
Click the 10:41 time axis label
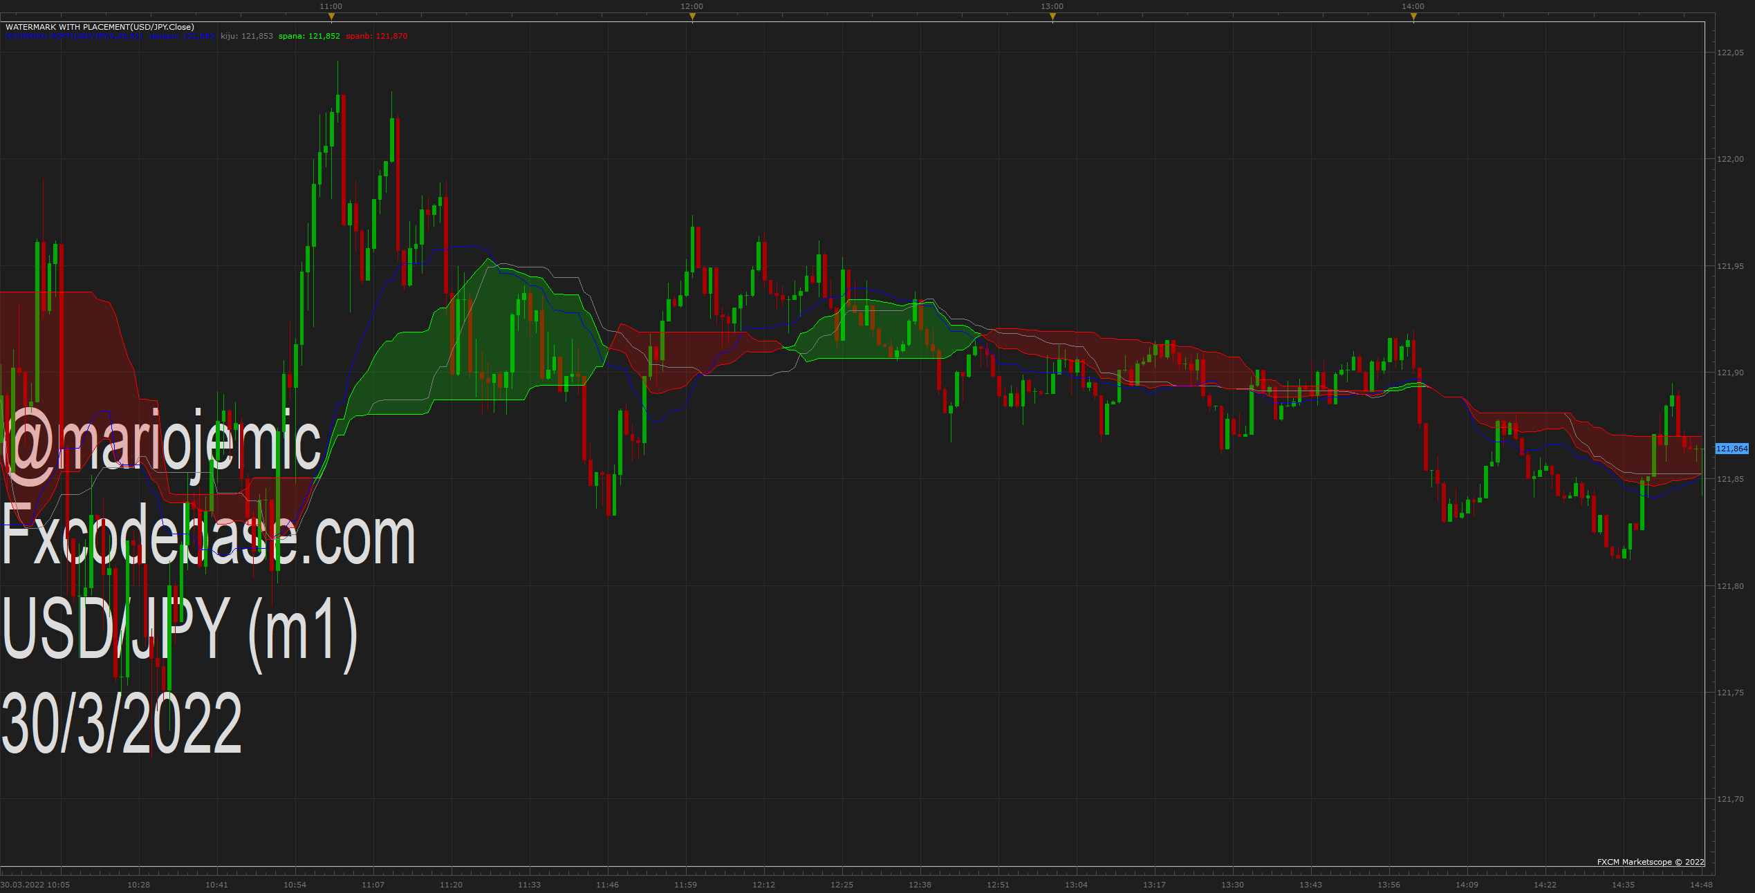pos(217,885)
